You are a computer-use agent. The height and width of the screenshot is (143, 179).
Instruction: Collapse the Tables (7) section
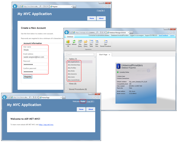pos(67,59)
